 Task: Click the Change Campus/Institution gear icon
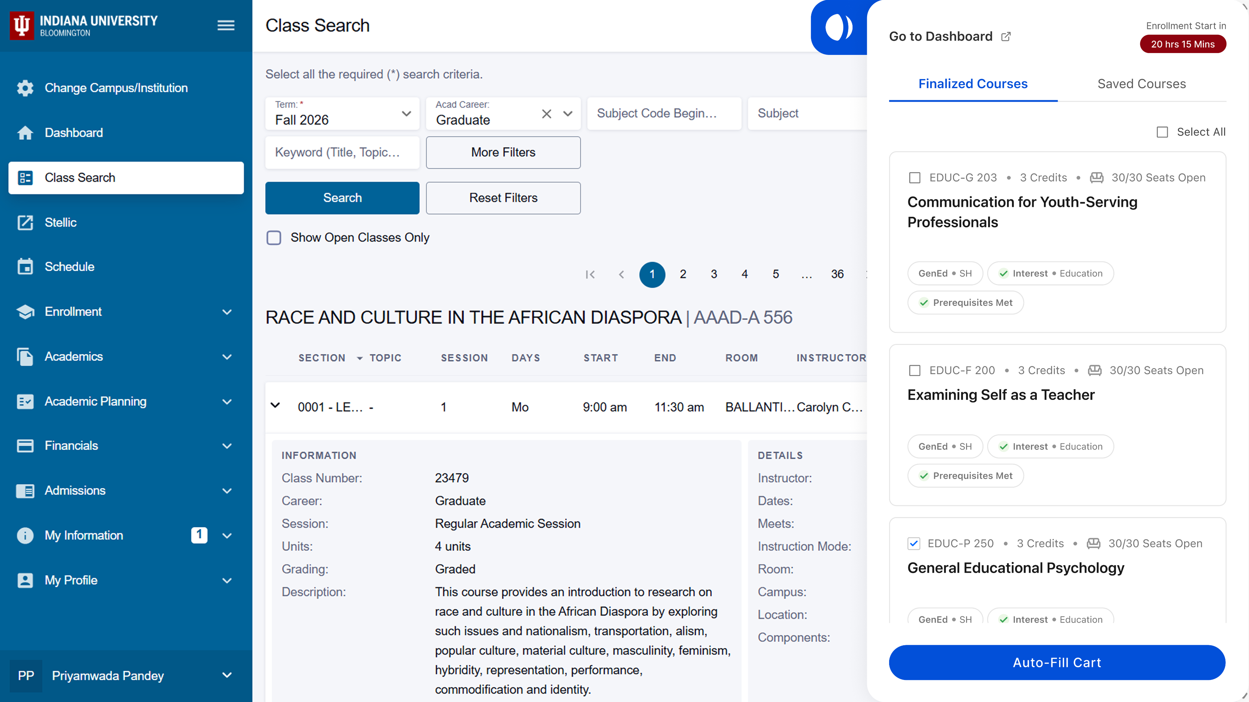tap(25, 88)
